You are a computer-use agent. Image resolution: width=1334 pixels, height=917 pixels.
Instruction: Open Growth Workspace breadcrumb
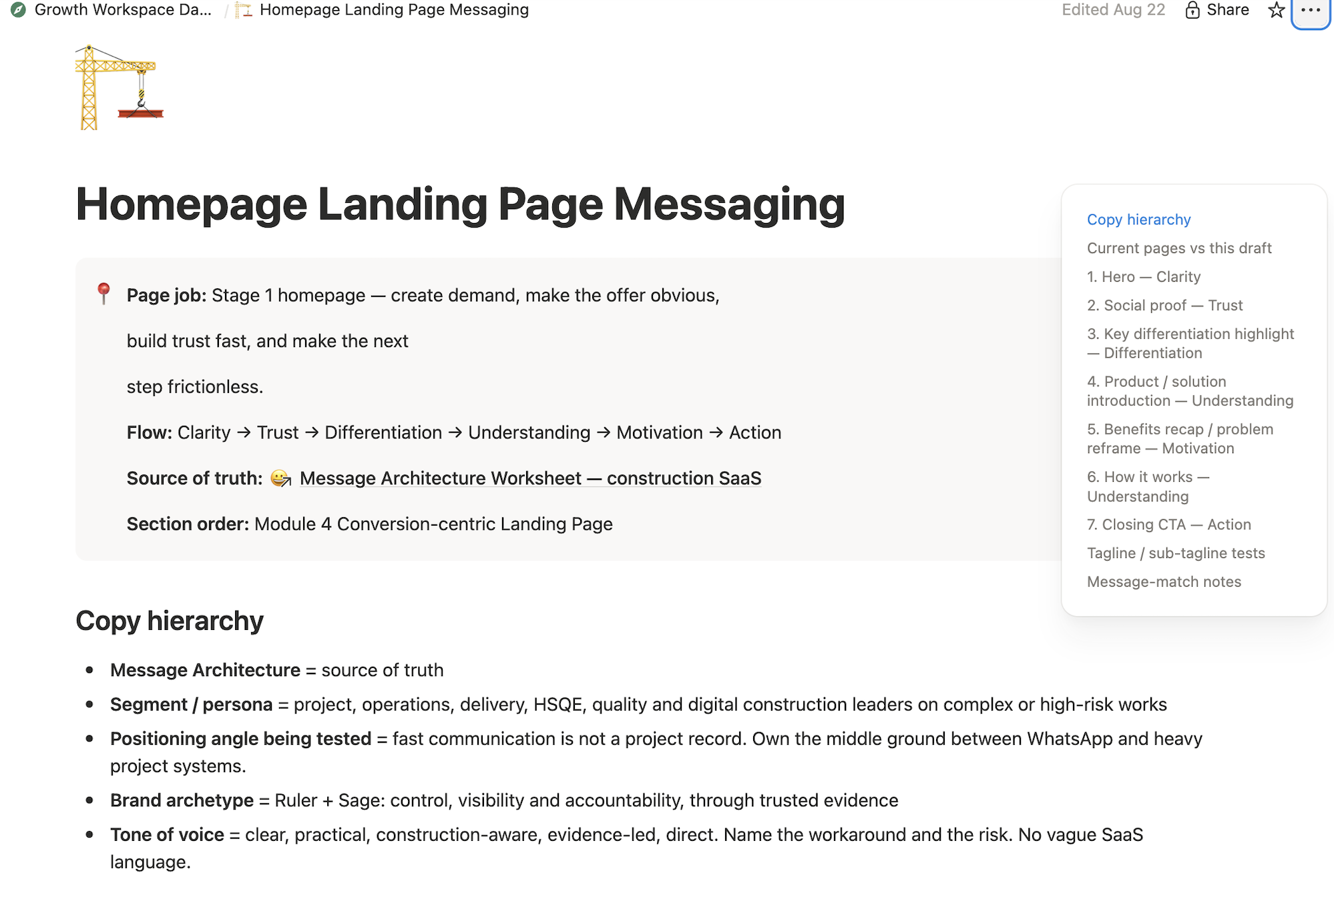(123, 10)
